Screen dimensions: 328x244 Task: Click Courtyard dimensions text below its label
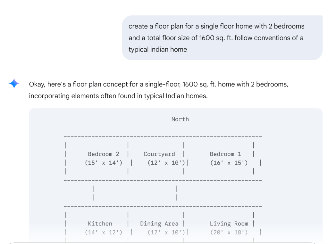pyautogui.click(x=166, y=163)
